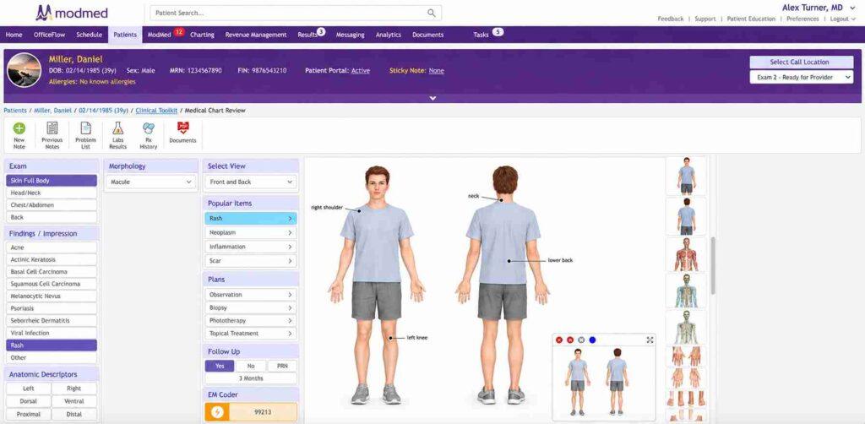
Task: Click the New Note plus icon
Action: tap(19, 128)
